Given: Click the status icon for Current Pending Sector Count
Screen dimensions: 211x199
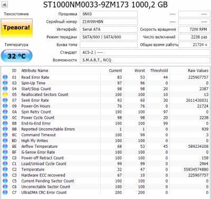Looking at the screenshot, I should 5,181.
